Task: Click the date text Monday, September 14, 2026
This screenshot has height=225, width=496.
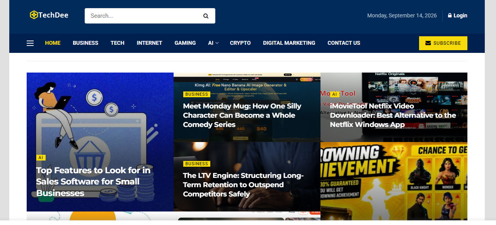Action: [402, 15]
